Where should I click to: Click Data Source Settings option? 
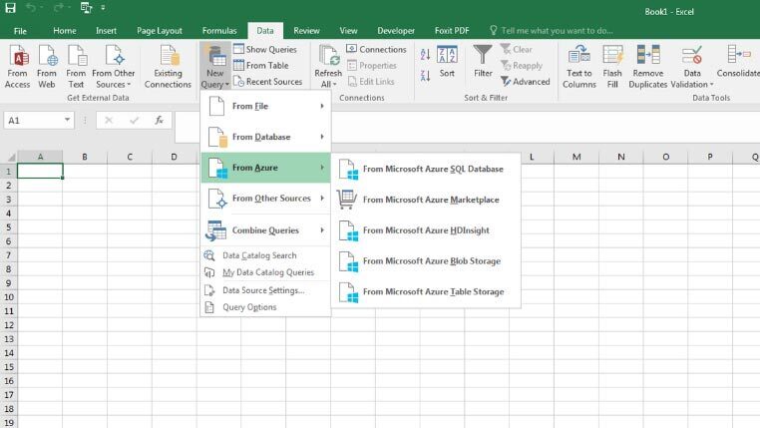(x=262, y=290)
